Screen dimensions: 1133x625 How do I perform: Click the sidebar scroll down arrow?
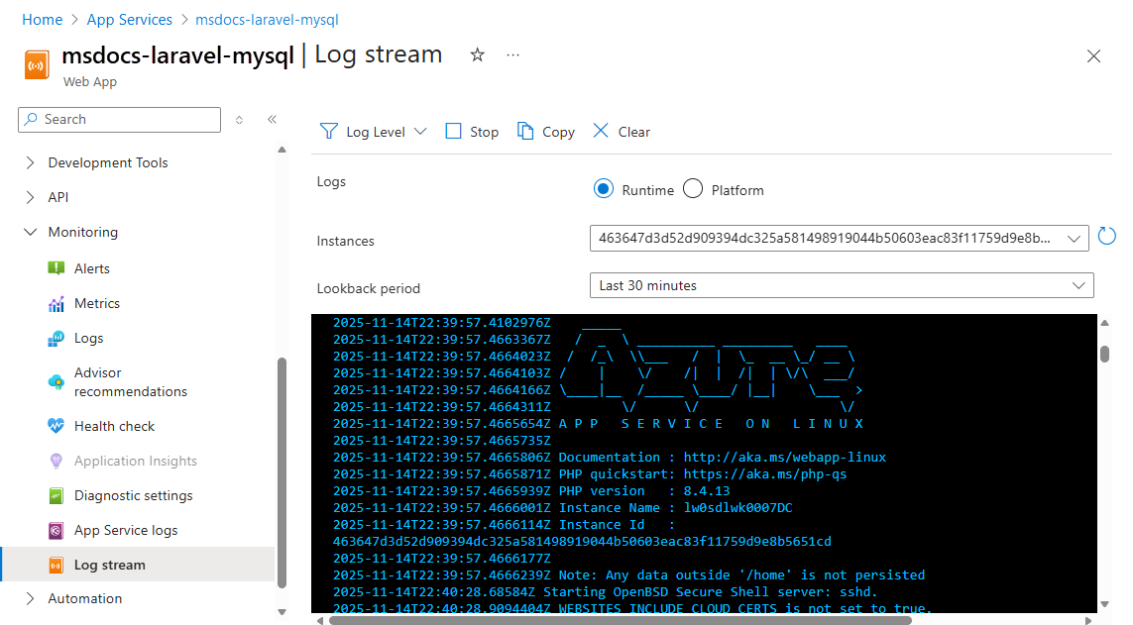click(282, 612)
